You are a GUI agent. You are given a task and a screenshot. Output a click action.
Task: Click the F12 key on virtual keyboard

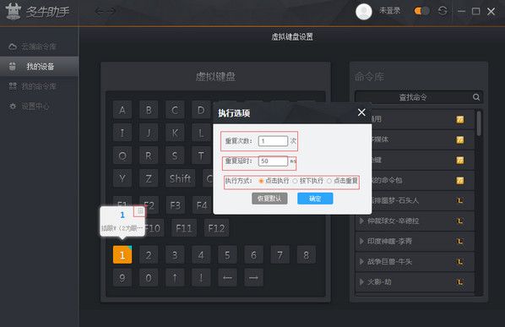[216, 228]
